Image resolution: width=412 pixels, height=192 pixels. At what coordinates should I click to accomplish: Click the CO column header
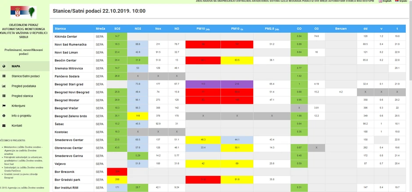[299, 28]
